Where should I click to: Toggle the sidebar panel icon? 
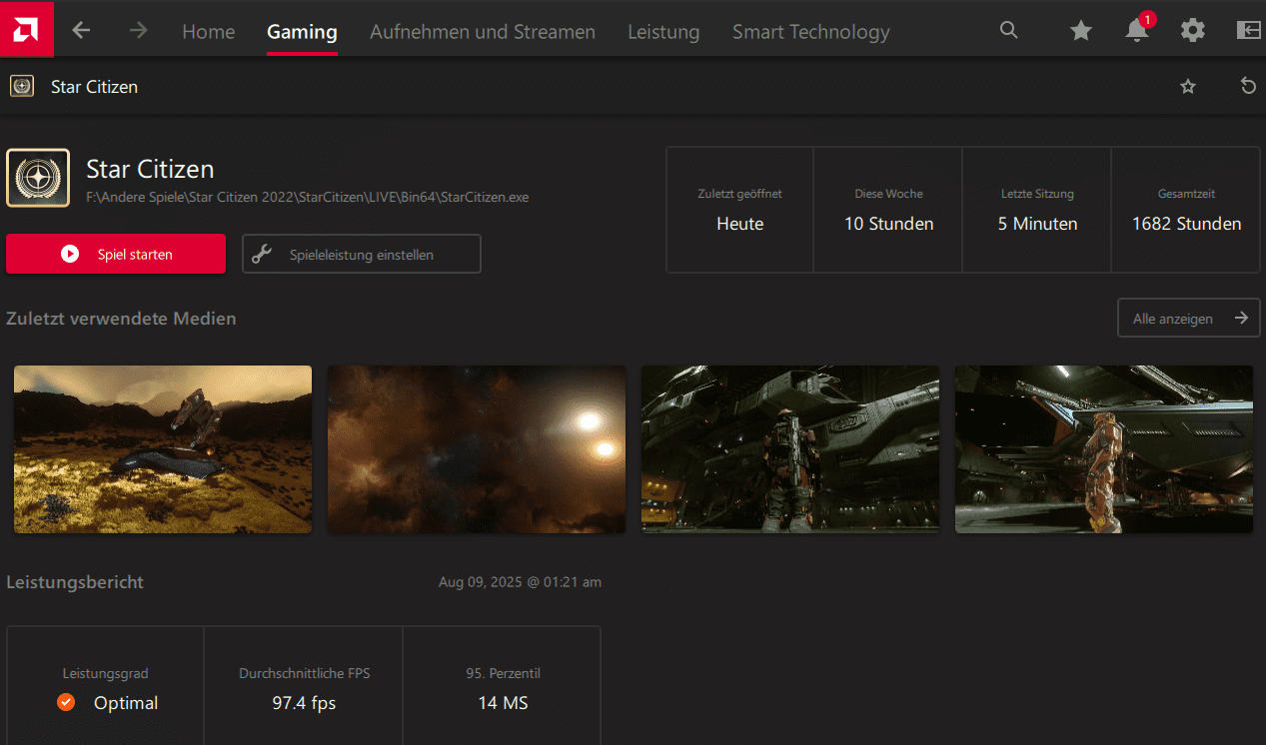1249,30
